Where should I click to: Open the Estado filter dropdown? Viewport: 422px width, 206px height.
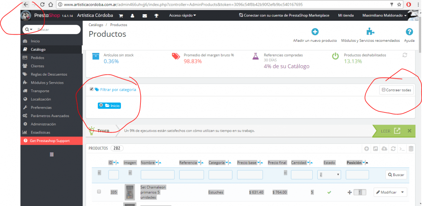329,175
